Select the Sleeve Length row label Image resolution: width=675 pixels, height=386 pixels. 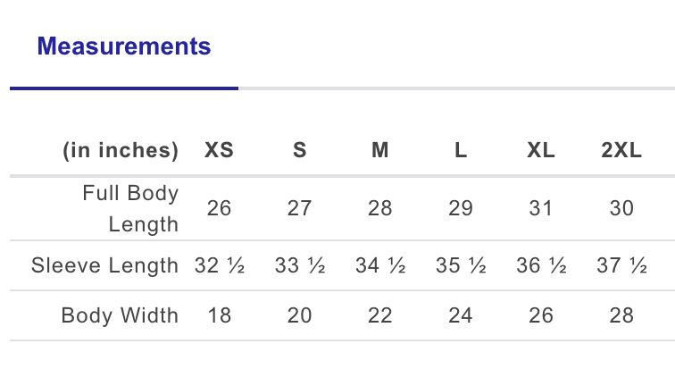(x=105, y=265)
